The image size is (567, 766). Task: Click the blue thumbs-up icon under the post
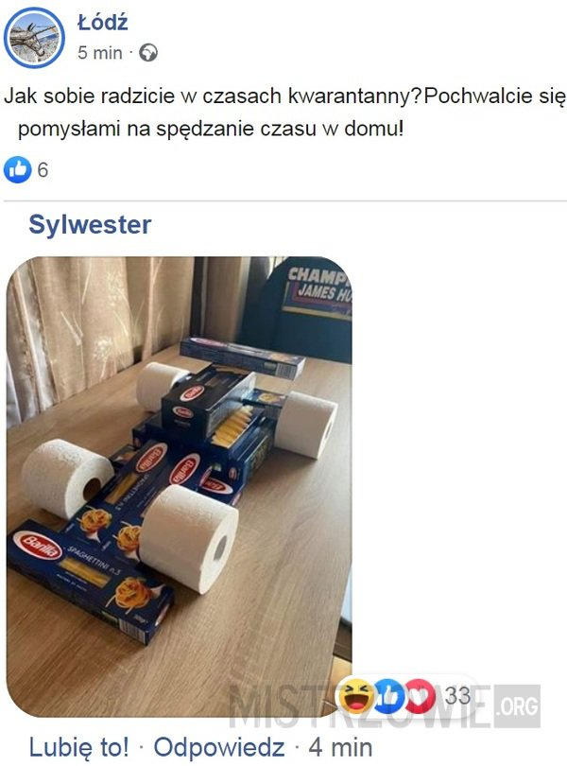pos(17,169)
